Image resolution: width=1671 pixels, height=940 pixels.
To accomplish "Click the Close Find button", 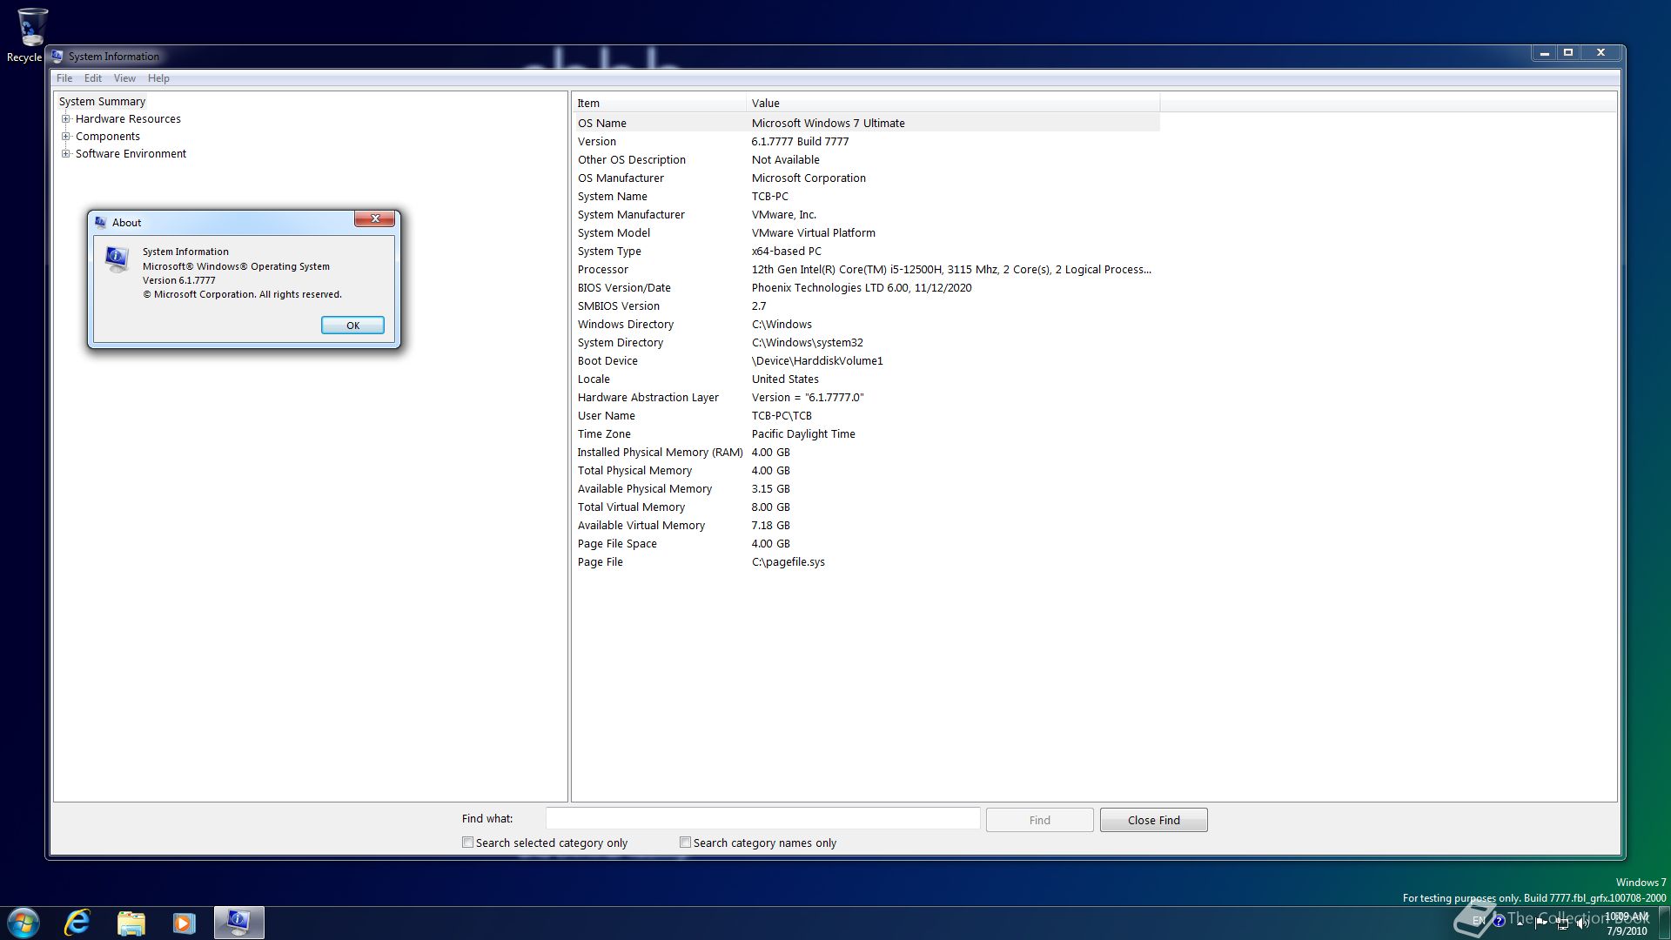I will [1153, 820].
